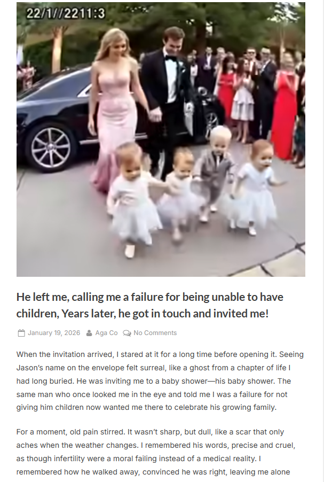Open author page for Aga Co

click(107, 333)
